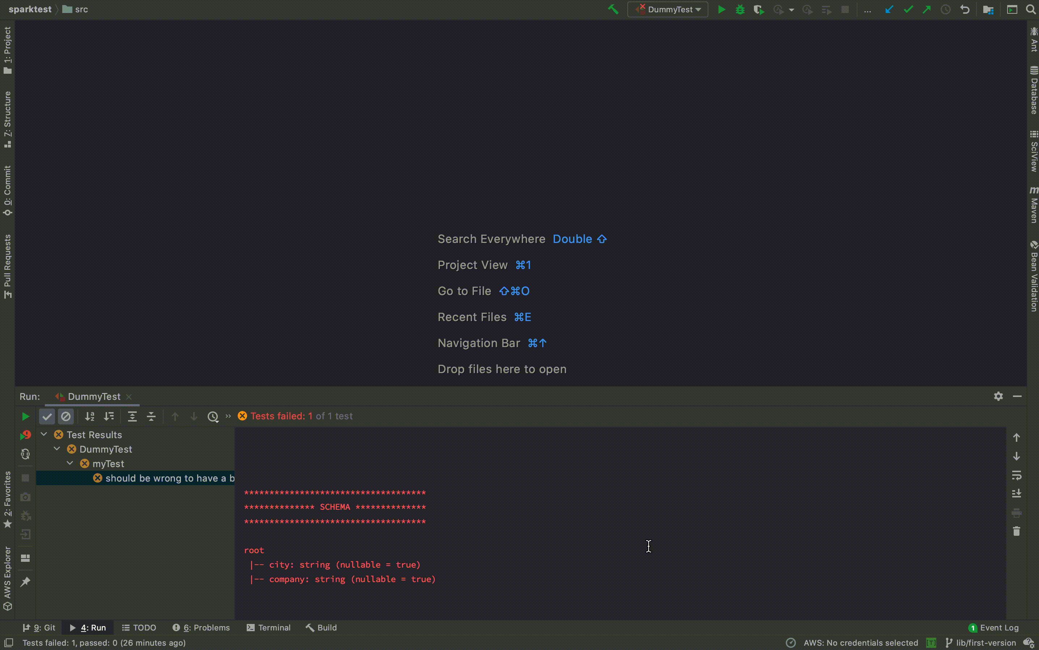
Task: Run DummyTest with coverage shield icon
Action: 759,9
